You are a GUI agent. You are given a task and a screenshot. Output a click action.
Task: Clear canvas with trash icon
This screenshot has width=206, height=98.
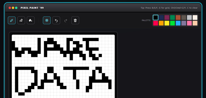point(75,21)
